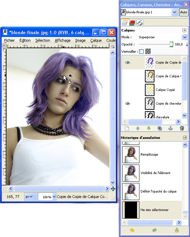The height and width of the screenshot is (237, 190).
Task: Select the chevelure layer
Action: 152,115
